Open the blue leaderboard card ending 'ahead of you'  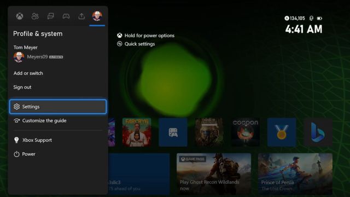click(139, 174)
